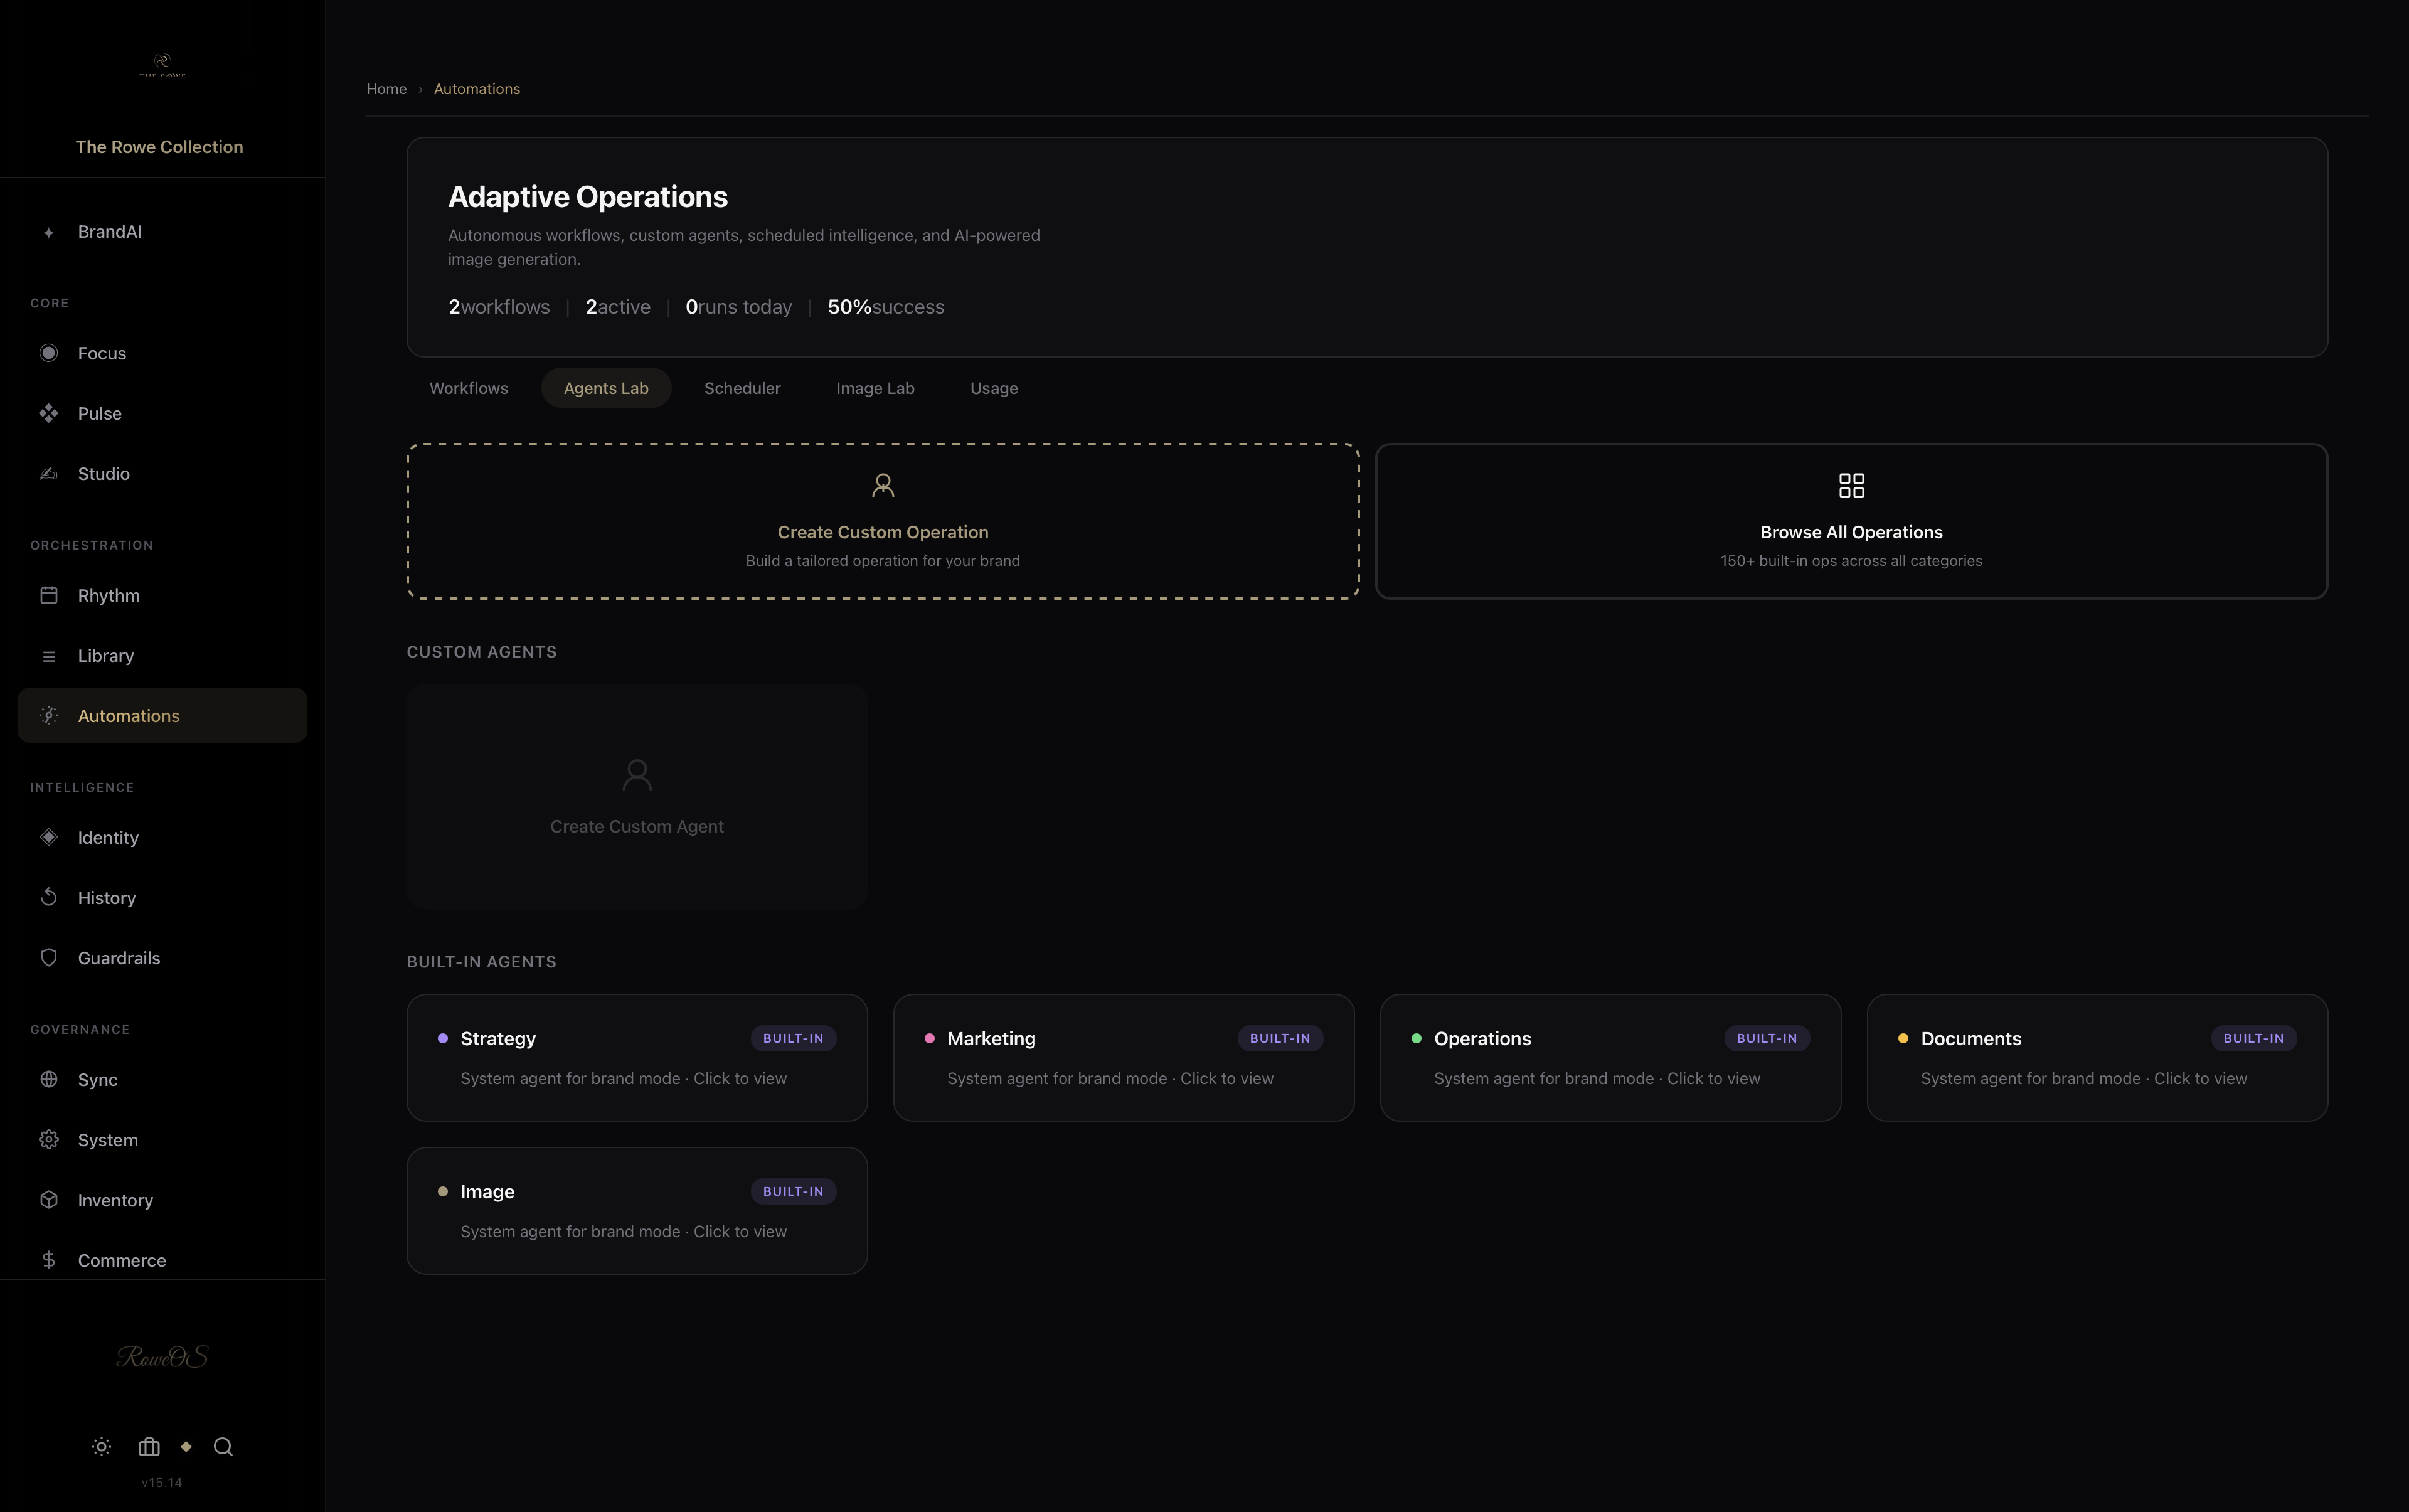
Task: Click the Sync globe icon
Action: point(48,1080)
